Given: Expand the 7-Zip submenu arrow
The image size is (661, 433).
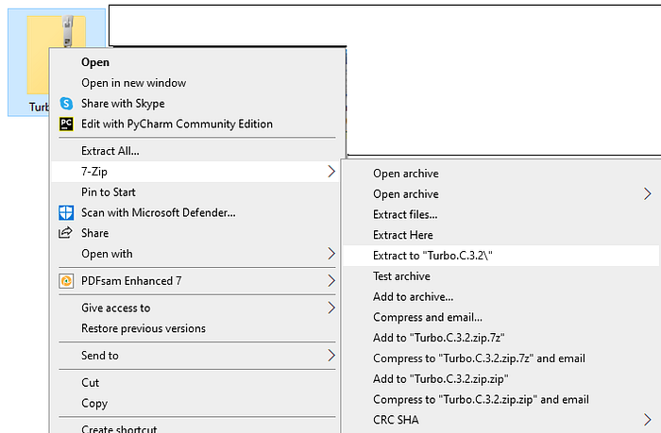Looking at the screenshot, I should click(331, 172).
